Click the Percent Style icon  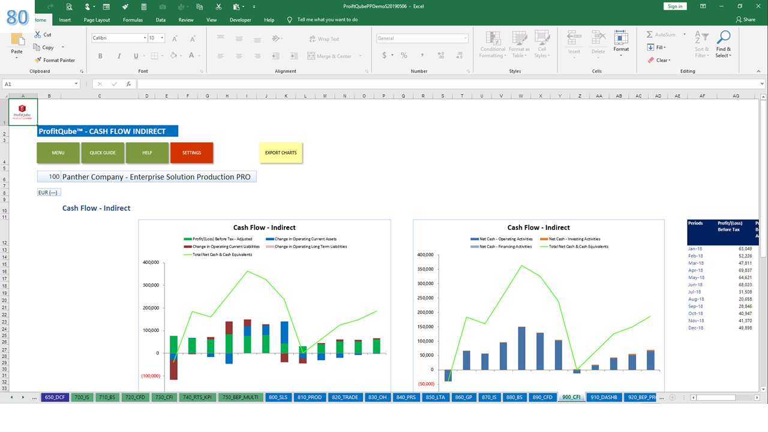404,55
